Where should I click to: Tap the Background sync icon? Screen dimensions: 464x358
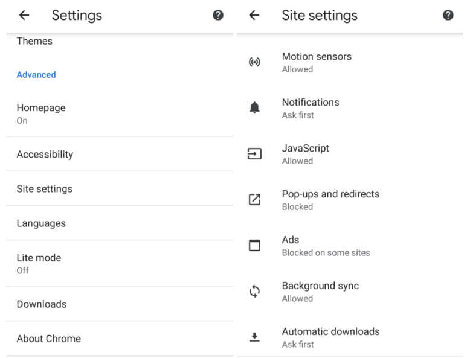coord(255,292)
